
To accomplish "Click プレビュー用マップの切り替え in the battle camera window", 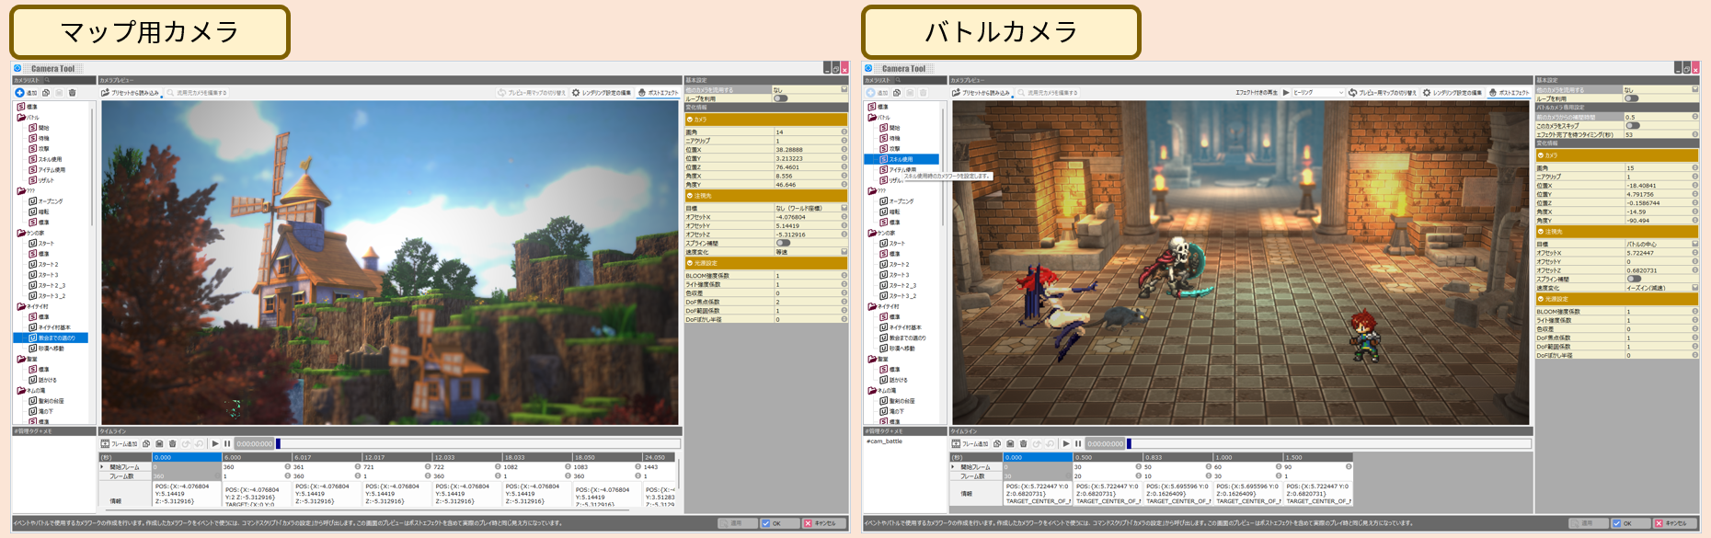I will pyautogui.click(x=1383, y=93).
